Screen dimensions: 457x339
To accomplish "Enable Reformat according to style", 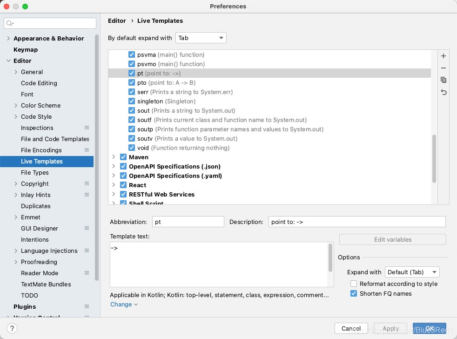I will tap(354, 284).
